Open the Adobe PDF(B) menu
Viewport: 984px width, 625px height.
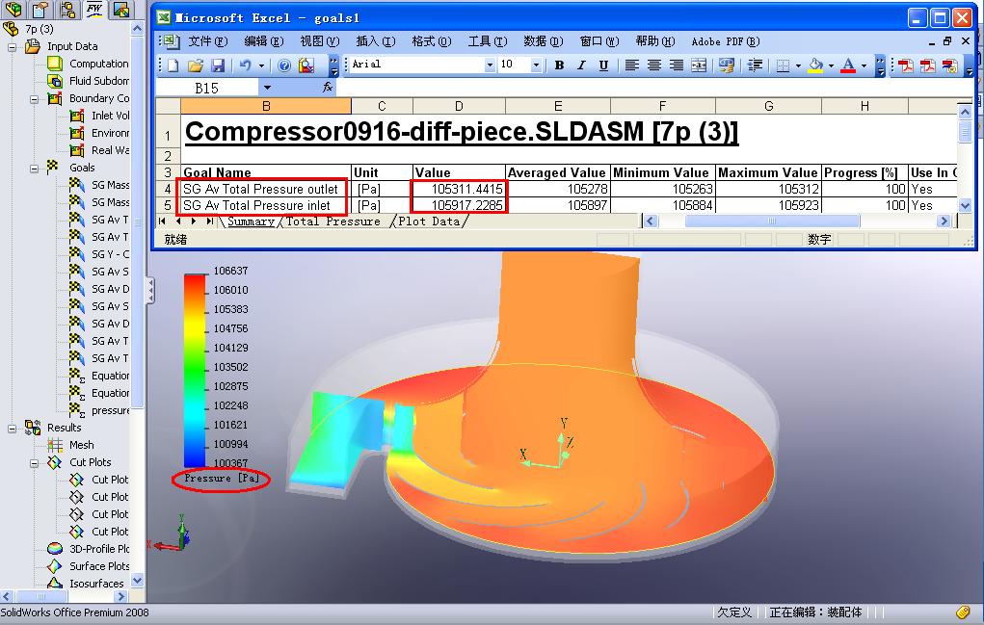click(x=726, y=41)
